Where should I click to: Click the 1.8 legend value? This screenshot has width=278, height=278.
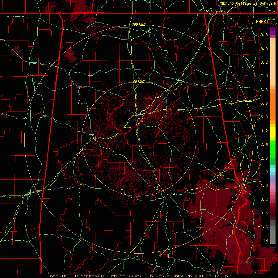coord(264,172)
